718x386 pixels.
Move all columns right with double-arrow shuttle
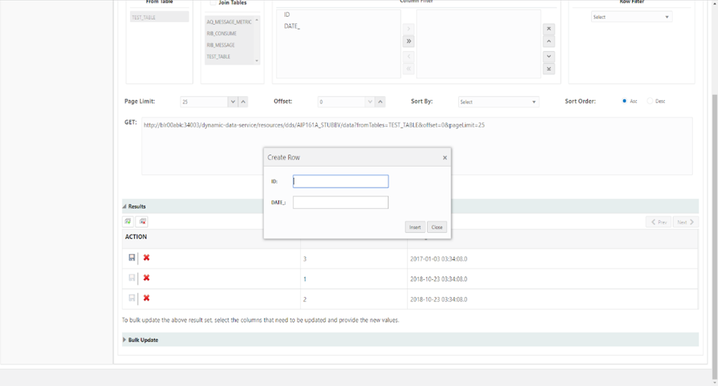click(408, 41)
